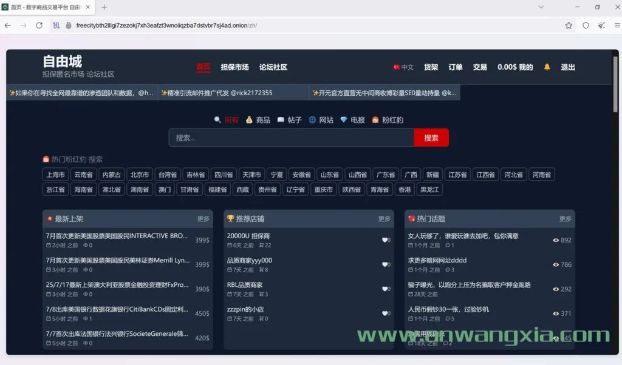Open the SocieteGenerale listing

click(117, 334)
